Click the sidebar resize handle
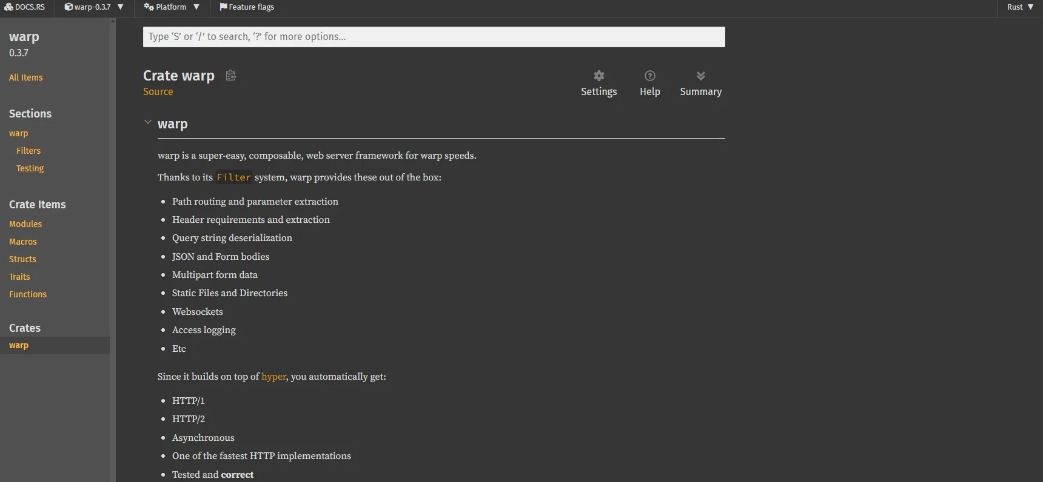The width and height of the screenshot is (1043, 482). 113,250
